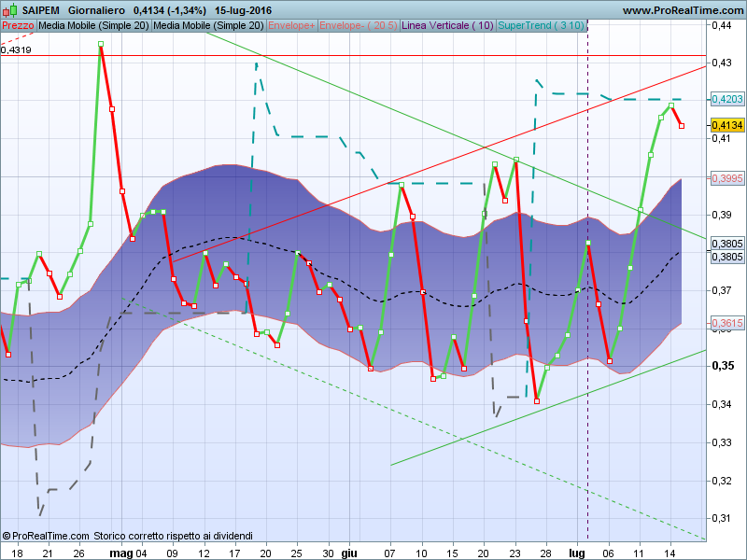Select the Linea Verticale (10) label
Viewport: 747px width, 560px height.
click(448, 25)
